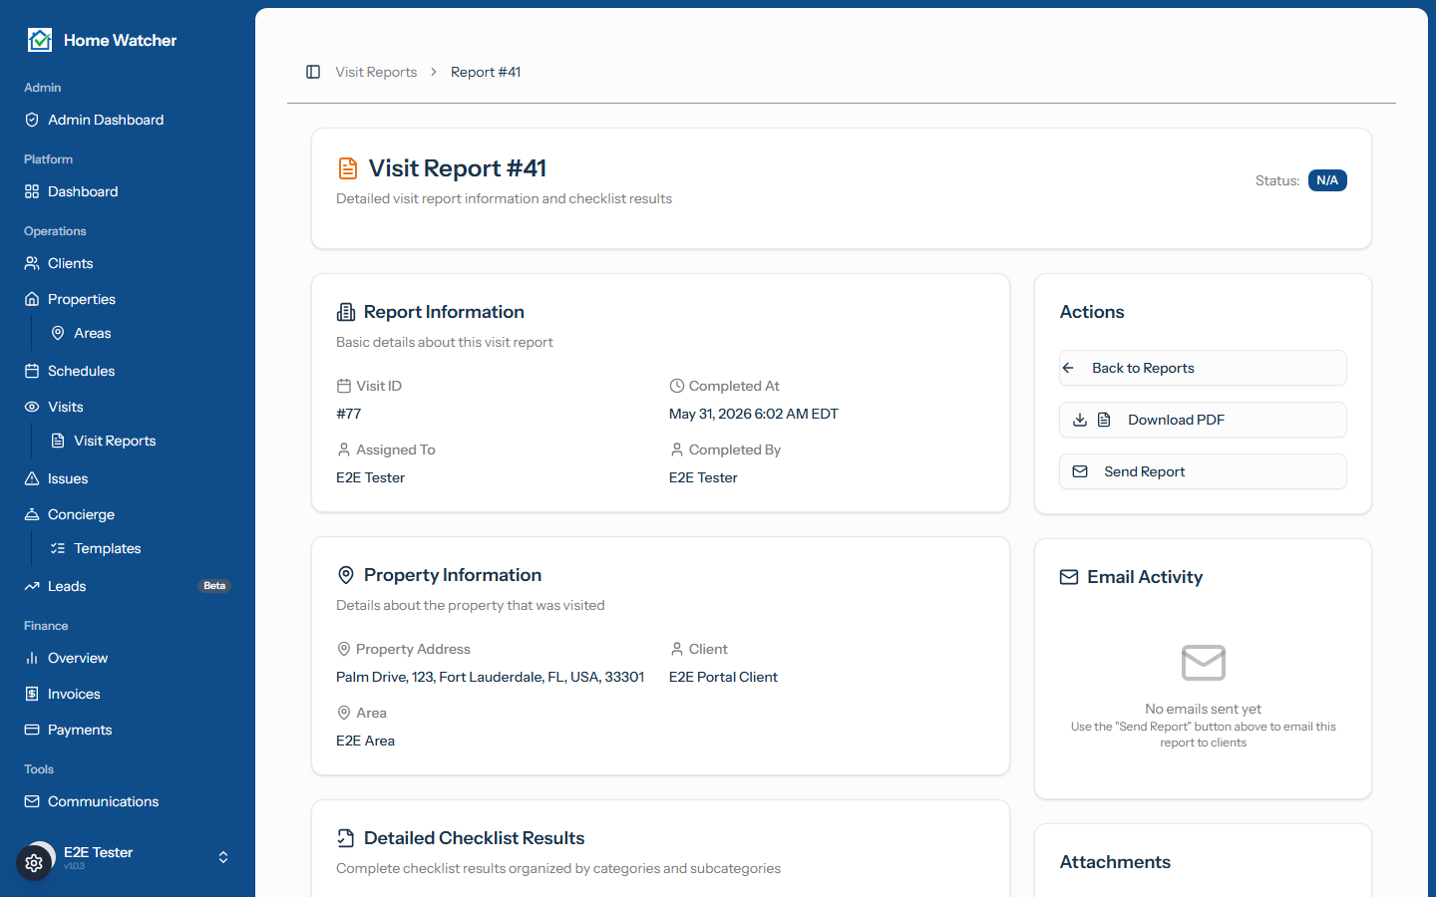Open Invoices page
The height and width of the screenshot is (897, 1436).
tap(128, 694)
